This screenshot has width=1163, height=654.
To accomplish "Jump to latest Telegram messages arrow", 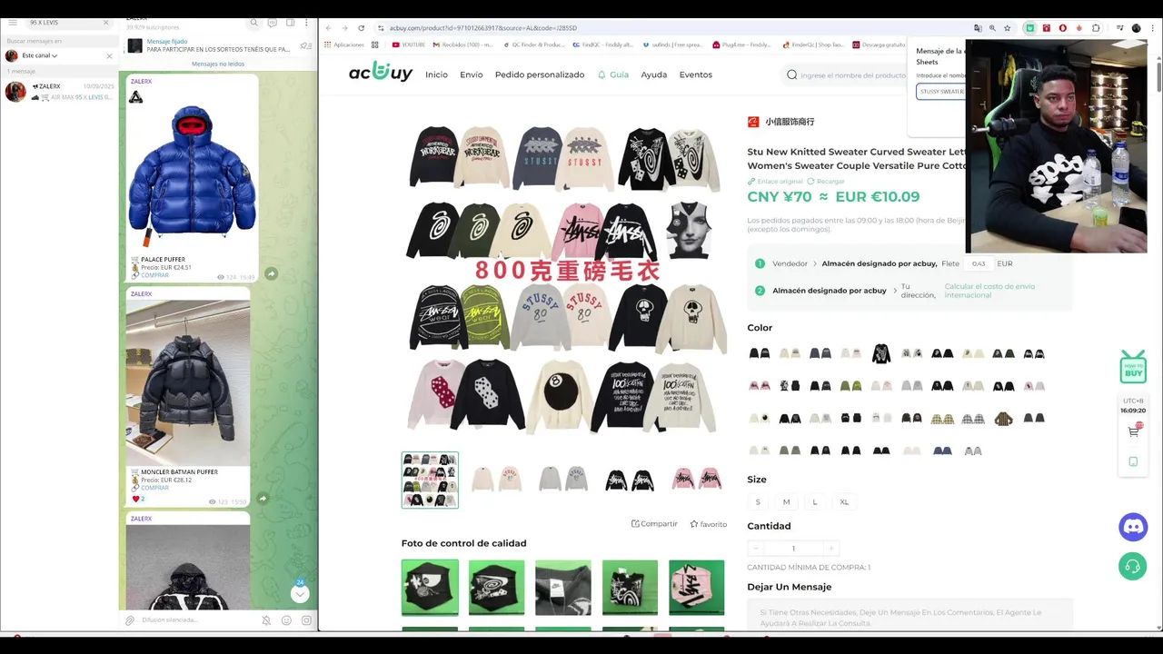I will [x=300, y=594].
